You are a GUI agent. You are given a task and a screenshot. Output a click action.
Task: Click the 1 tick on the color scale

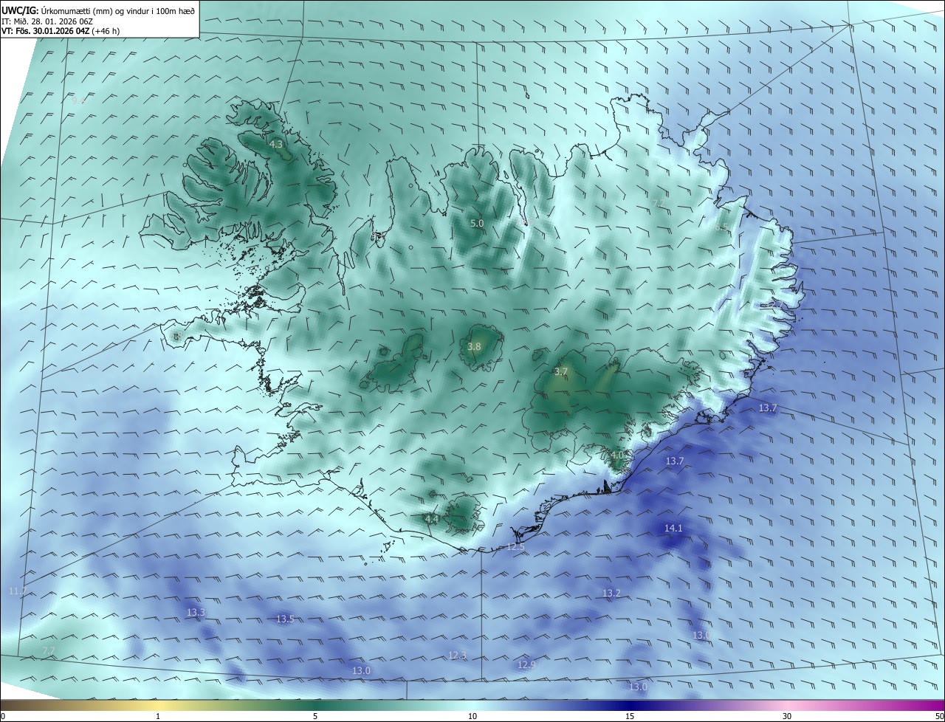(158, 716)
